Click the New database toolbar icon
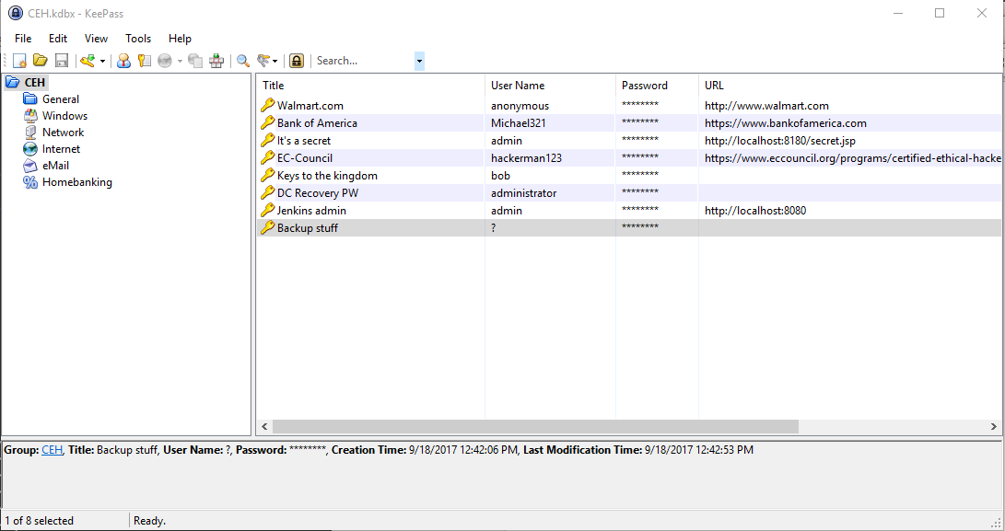The width and height of the screenshot is (1005, 531). point(20,61)
